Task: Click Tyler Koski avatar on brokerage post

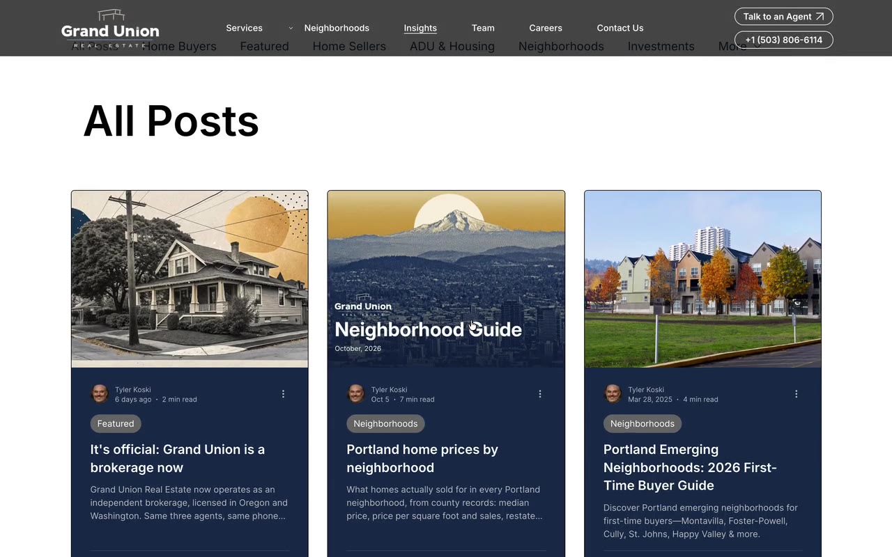Action: [100, 394]
